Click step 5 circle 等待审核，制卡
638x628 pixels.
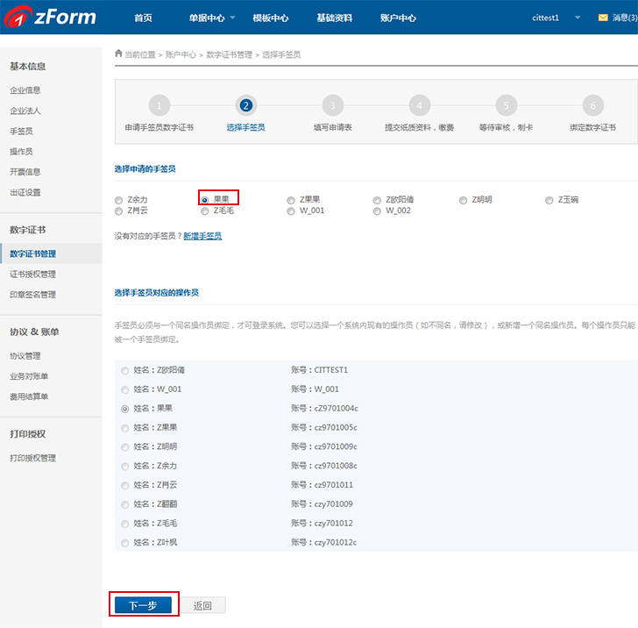click(x=506, y=106)
